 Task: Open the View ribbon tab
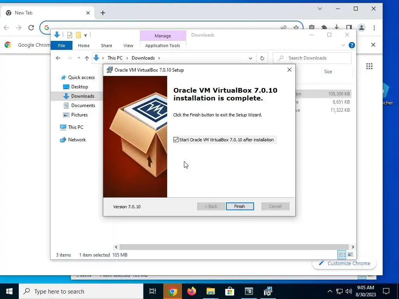(x=128, y=46)
